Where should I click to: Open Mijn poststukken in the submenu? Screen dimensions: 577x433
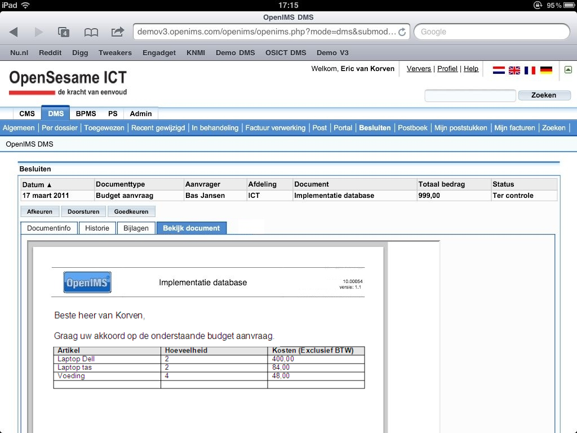tap(461, 128)
